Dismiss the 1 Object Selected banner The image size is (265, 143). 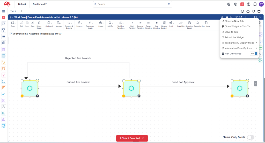tap(143, 138)
